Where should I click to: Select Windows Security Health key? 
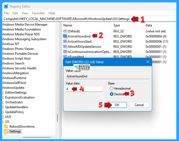[19, 68]
